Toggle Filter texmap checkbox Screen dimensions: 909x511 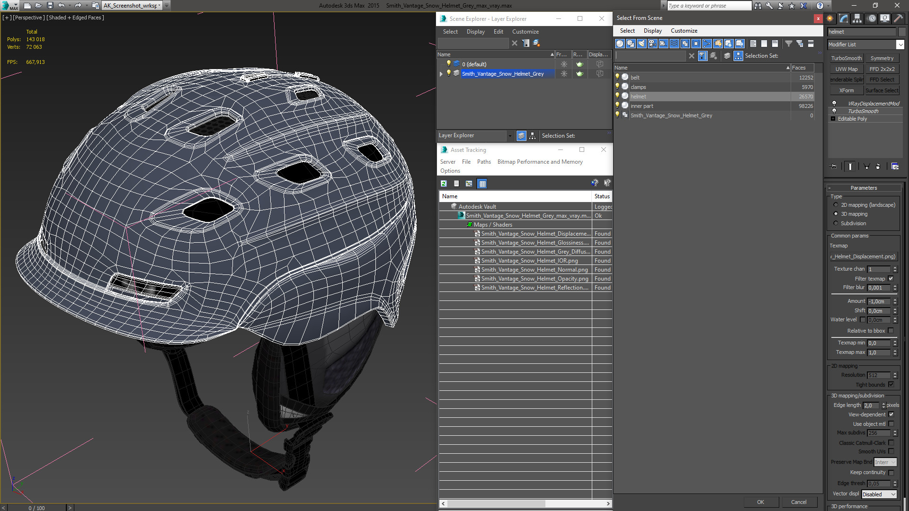click(891, 279)
